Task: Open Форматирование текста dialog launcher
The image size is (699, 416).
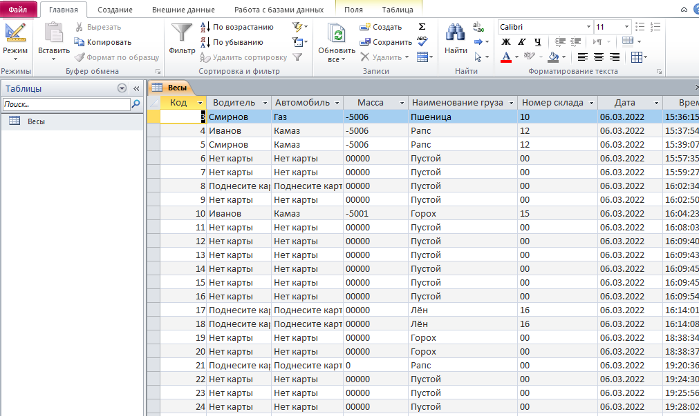Action: pos(659,71)
